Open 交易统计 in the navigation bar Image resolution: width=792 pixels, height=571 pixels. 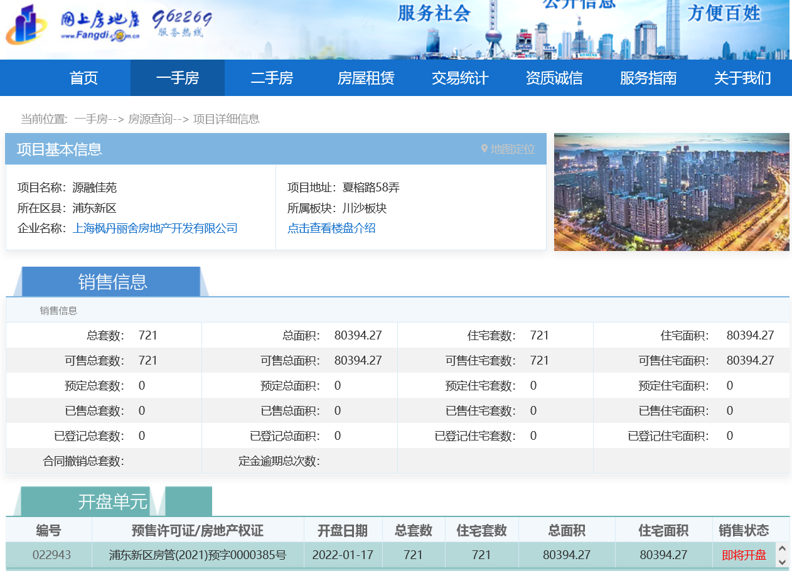click(x=460, y=78)
